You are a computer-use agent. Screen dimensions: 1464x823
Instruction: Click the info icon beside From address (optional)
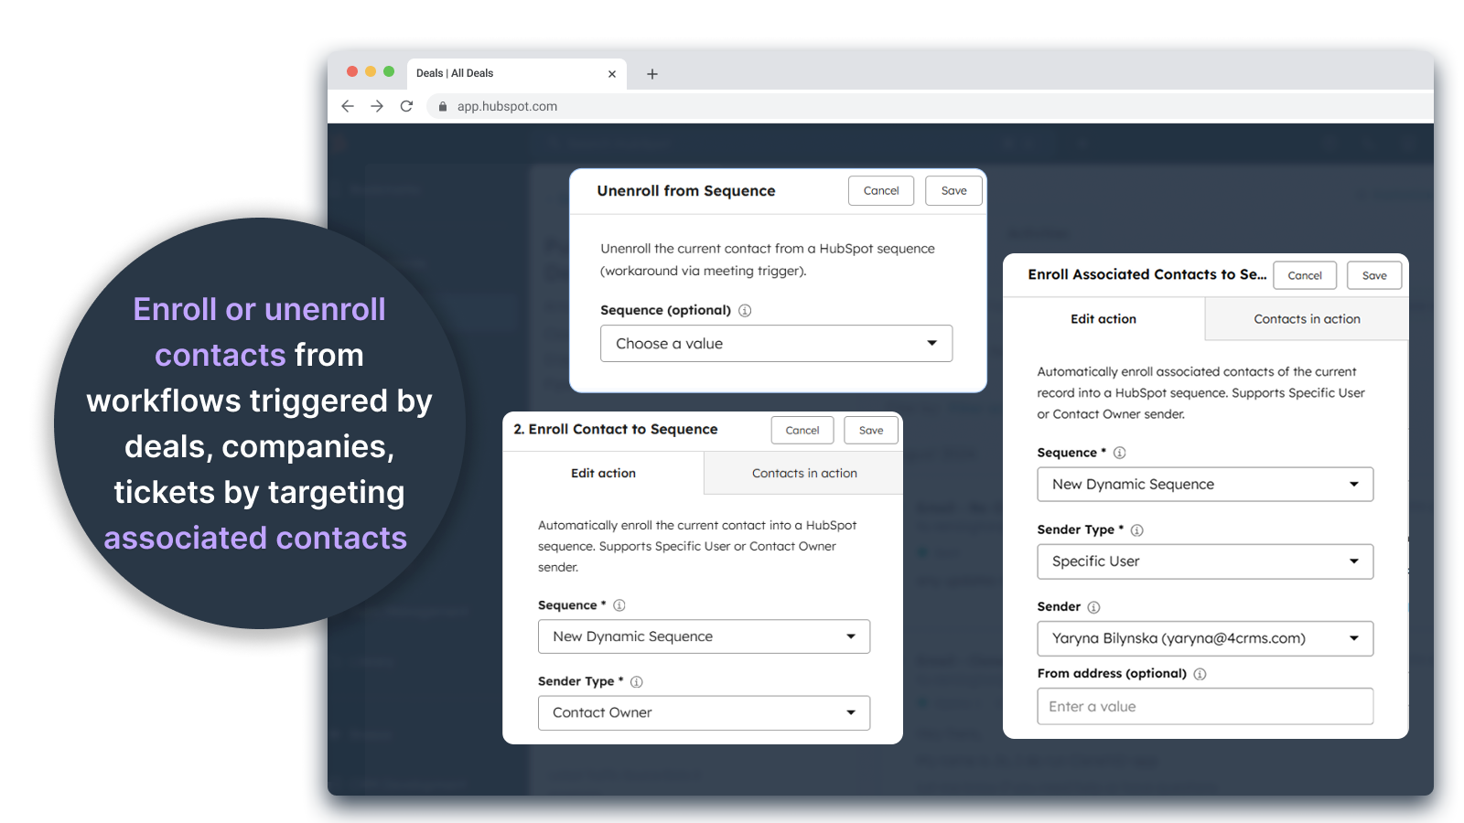point(1200,673)
